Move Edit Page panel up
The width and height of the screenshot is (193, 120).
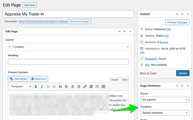pos(119,31)
